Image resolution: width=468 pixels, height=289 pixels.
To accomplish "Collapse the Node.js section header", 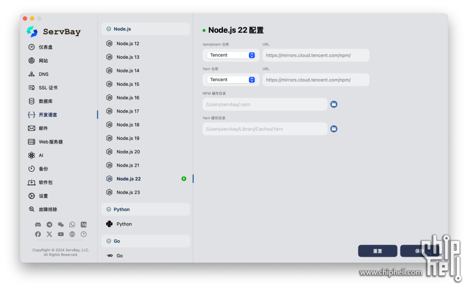I will (146, 29).
